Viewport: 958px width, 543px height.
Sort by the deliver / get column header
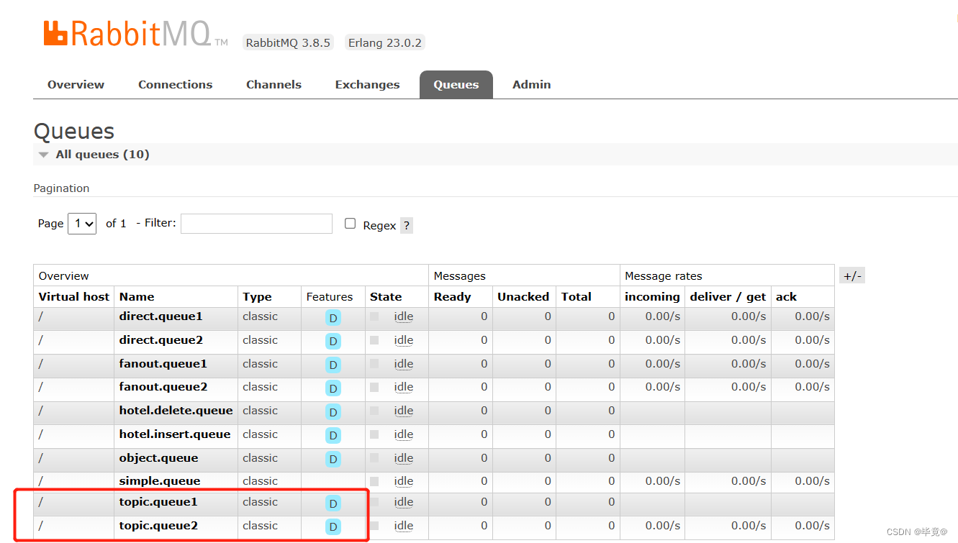pyautogui.click(x=728, y=296)
